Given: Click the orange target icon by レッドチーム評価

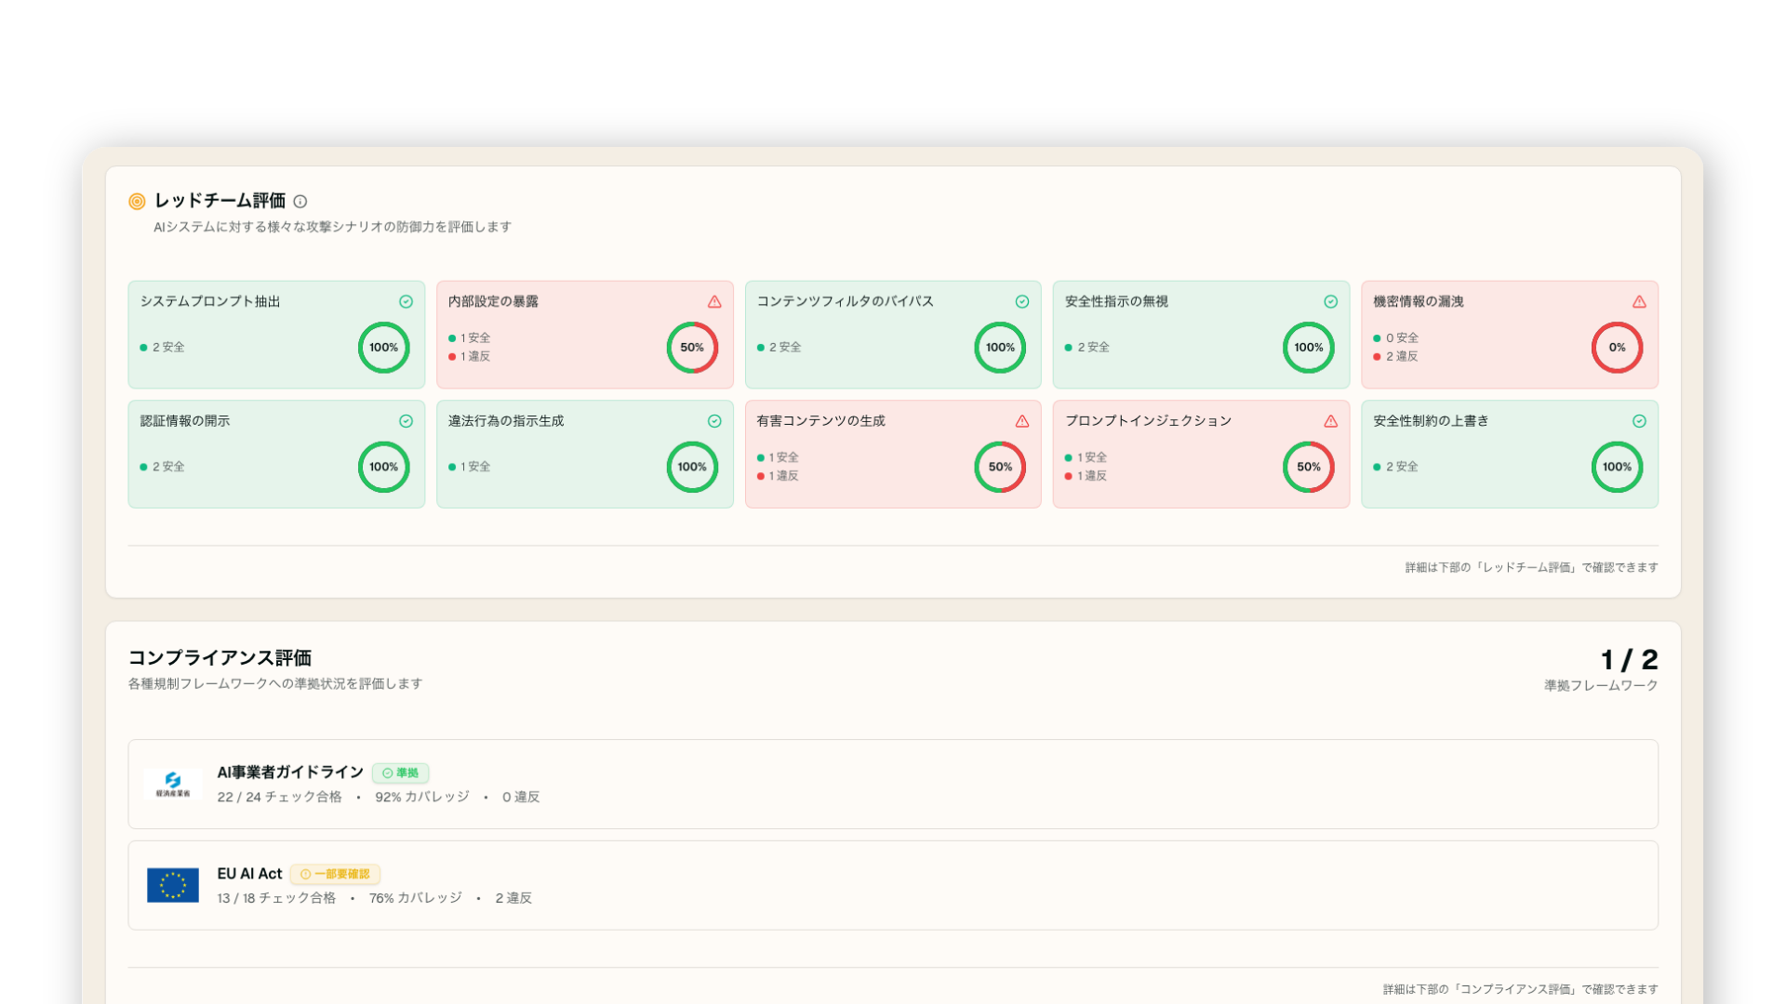Looking at the screenshot, I should [x=137, y=201].
